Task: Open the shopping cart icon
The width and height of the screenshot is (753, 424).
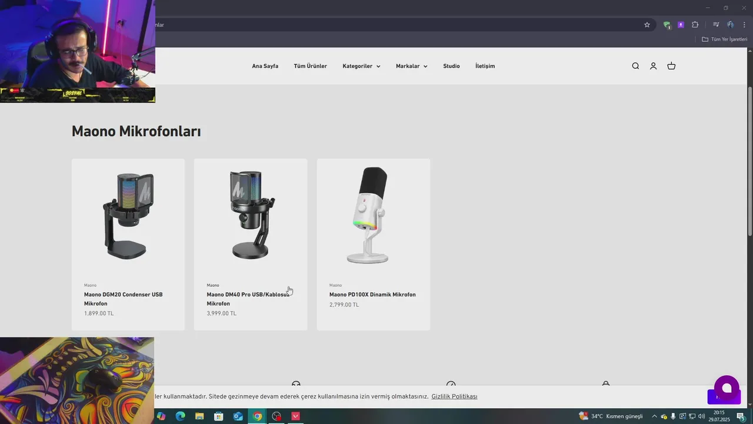Action: (671, 66)
